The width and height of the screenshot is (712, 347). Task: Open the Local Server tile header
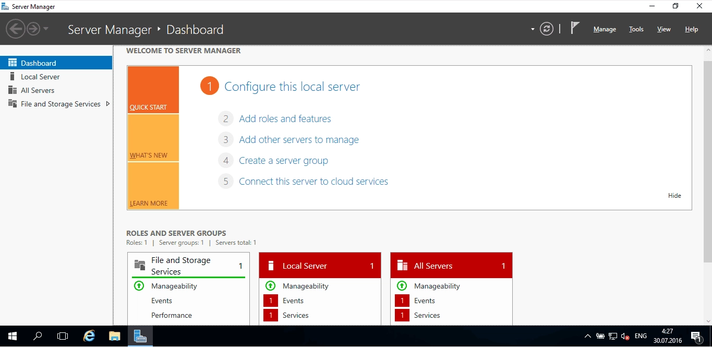coord(320,266)
